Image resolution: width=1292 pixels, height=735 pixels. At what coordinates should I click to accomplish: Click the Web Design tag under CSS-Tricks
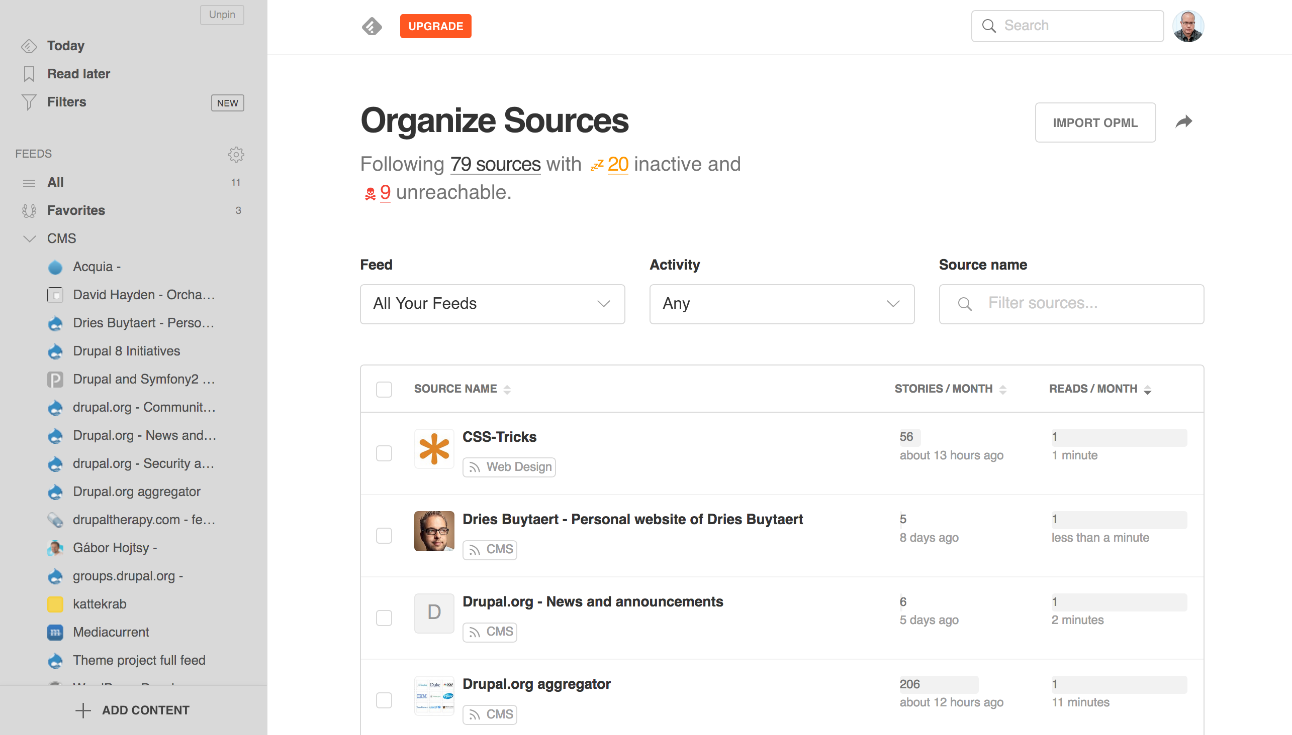tap(509, 467)
